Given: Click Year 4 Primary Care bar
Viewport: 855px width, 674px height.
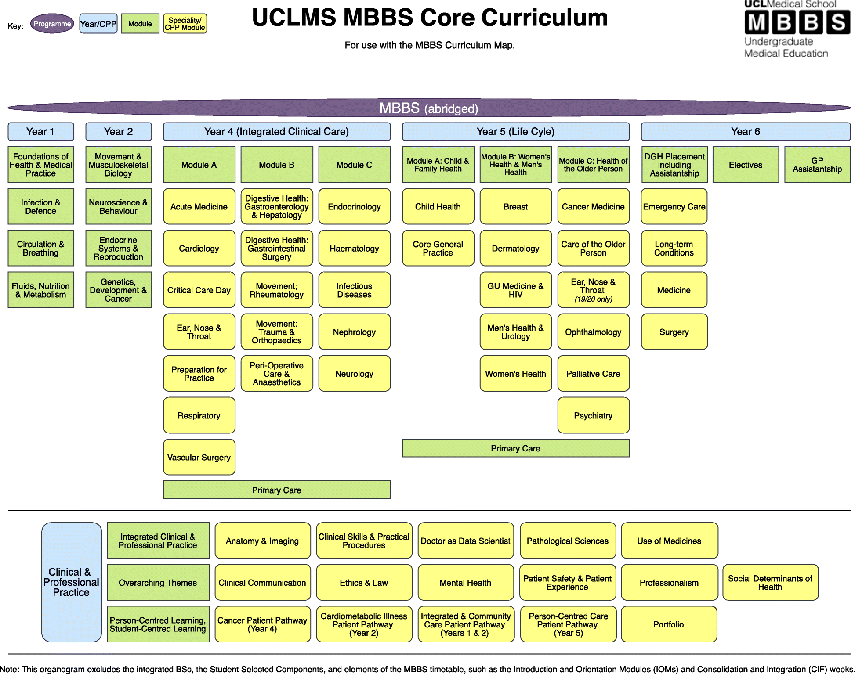Looking at the screenshot, I should (277, 490).
